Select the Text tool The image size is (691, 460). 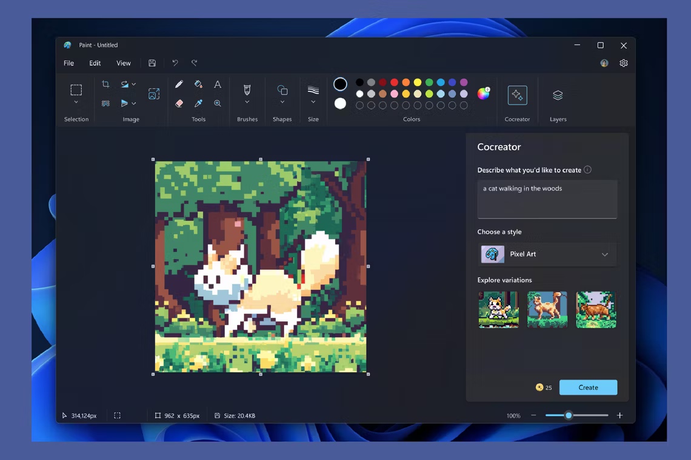(x=218, y=84)
